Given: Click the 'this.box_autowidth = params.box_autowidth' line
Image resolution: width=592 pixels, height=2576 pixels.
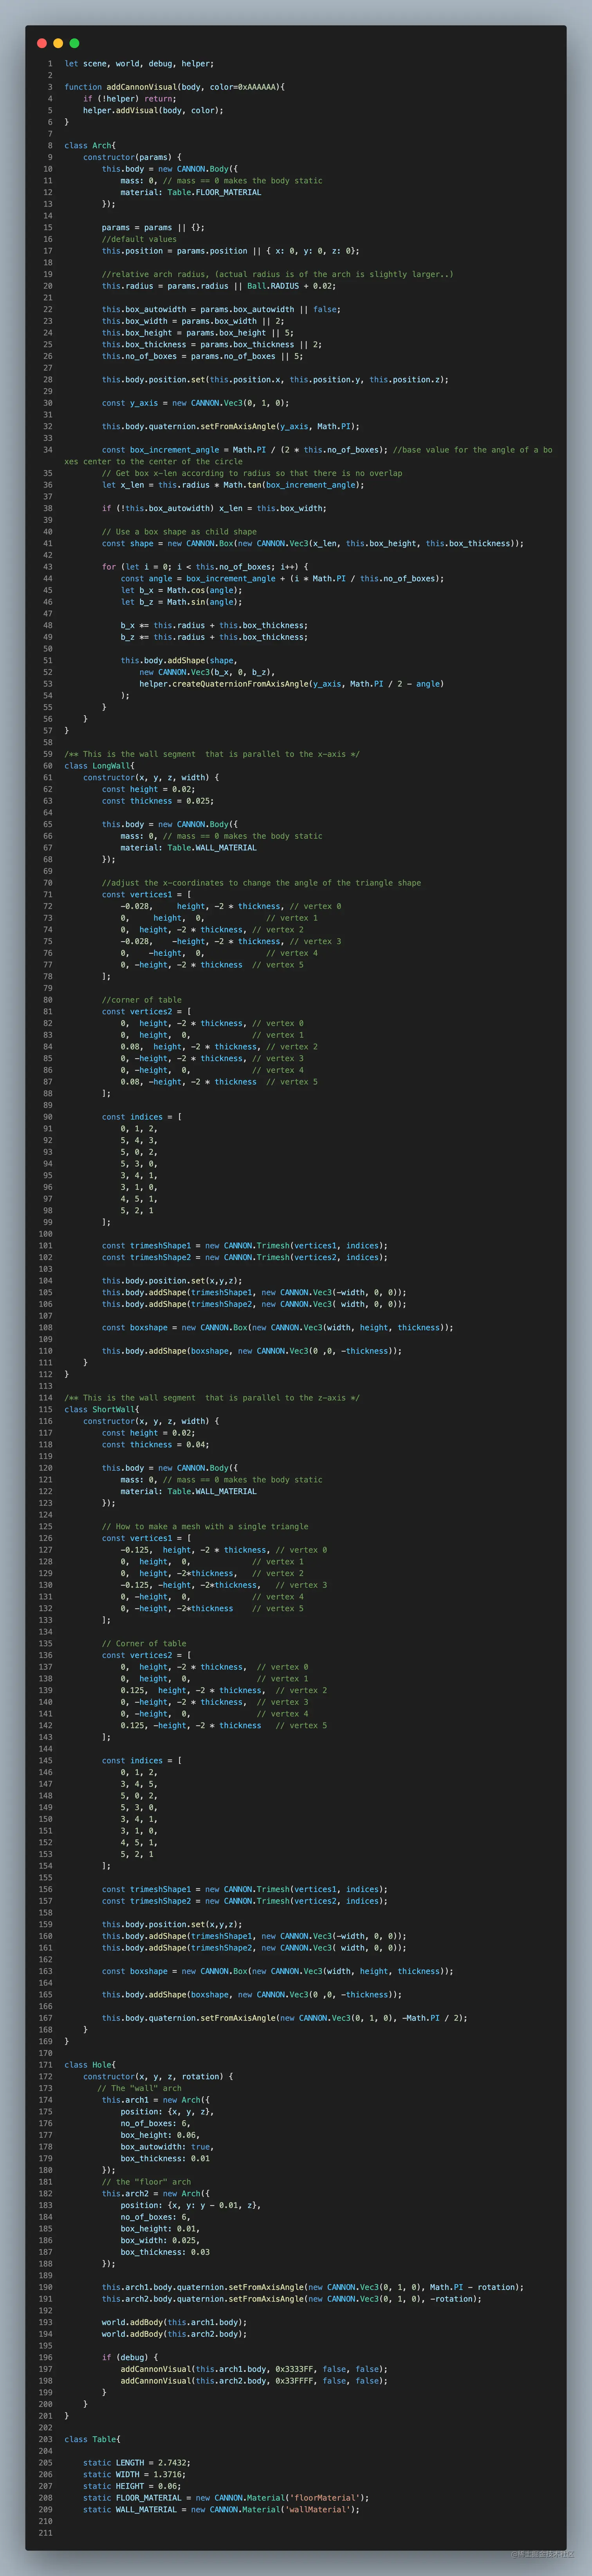Looking at the screenshot, I should click(x=221, y=309).
